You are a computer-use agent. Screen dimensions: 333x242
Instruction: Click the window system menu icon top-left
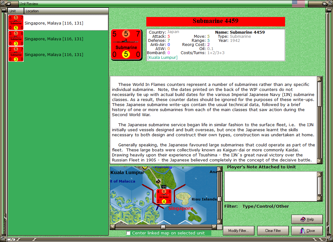[x=9, y=3]
